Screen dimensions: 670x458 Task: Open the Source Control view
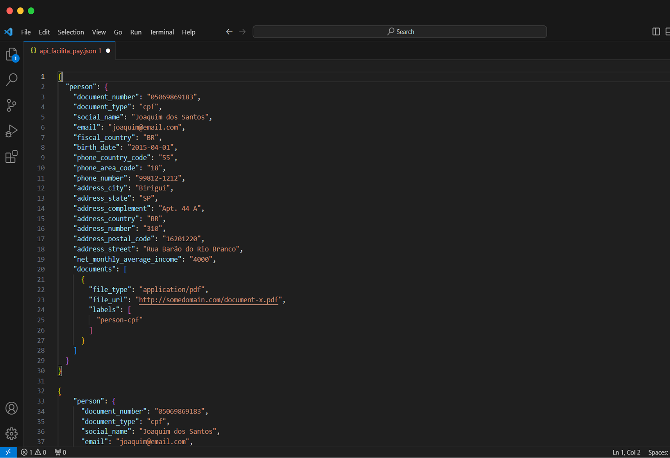click(11, 105)
